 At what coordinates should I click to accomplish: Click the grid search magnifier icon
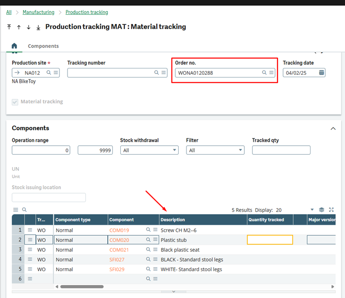pos(24,210)
